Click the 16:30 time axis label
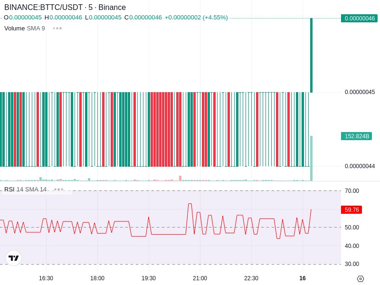Image resolution: width=380 pixels, height=285 pixels. point(46,278)
